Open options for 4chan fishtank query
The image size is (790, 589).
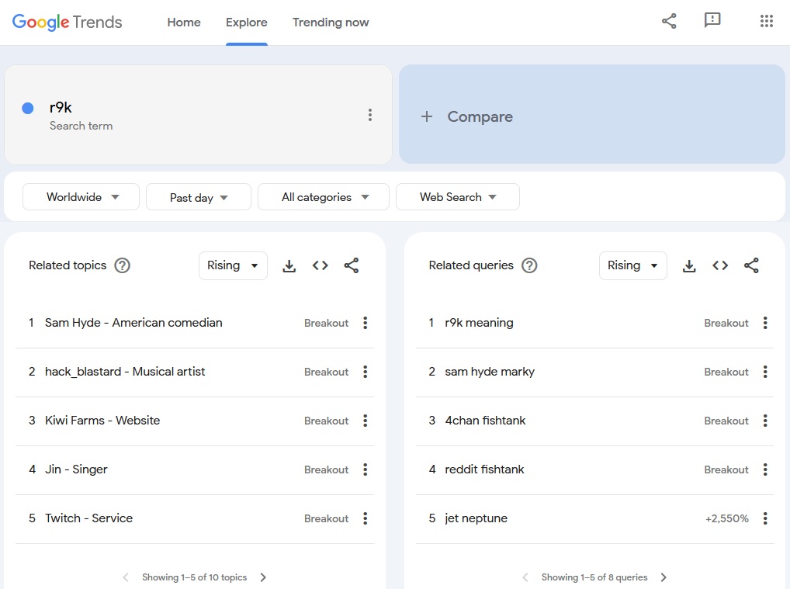[x=765, y=420]
